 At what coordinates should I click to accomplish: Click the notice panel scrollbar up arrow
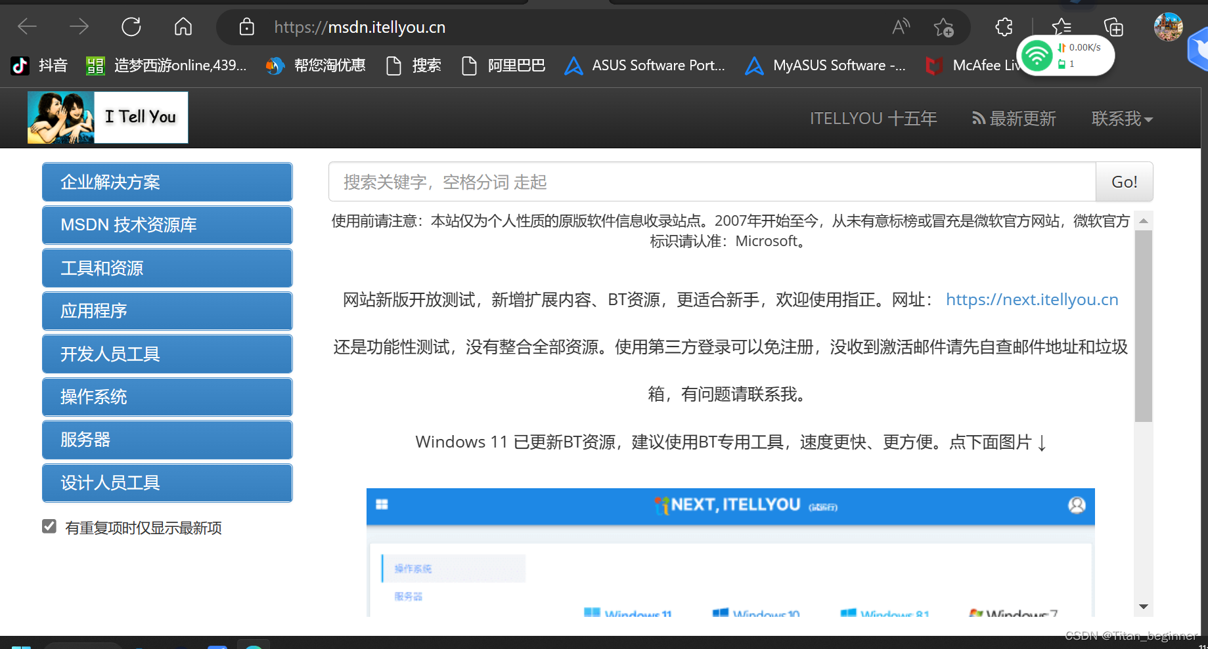click(x=1144, y=220)
